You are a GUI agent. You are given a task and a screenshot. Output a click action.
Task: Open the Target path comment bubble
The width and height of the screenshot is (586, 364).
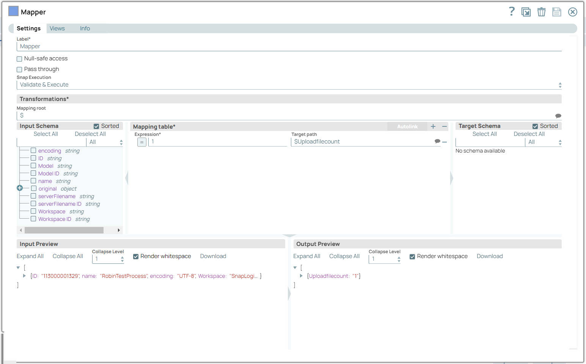point(437,141)
